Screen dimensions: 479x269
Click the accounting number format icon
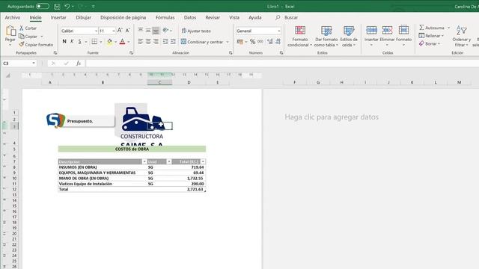240,42
